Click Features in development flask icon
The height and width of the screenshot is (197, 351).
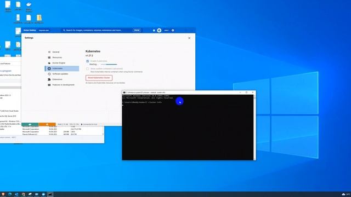click(x=49, y=85)
